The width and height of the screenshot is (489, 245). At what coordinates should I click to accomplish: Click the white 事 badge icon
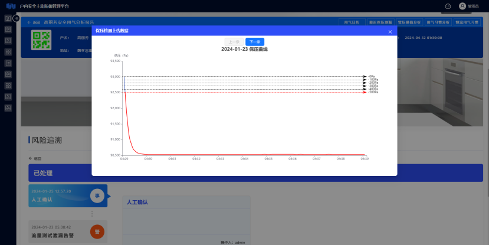[x=97, y=195]
